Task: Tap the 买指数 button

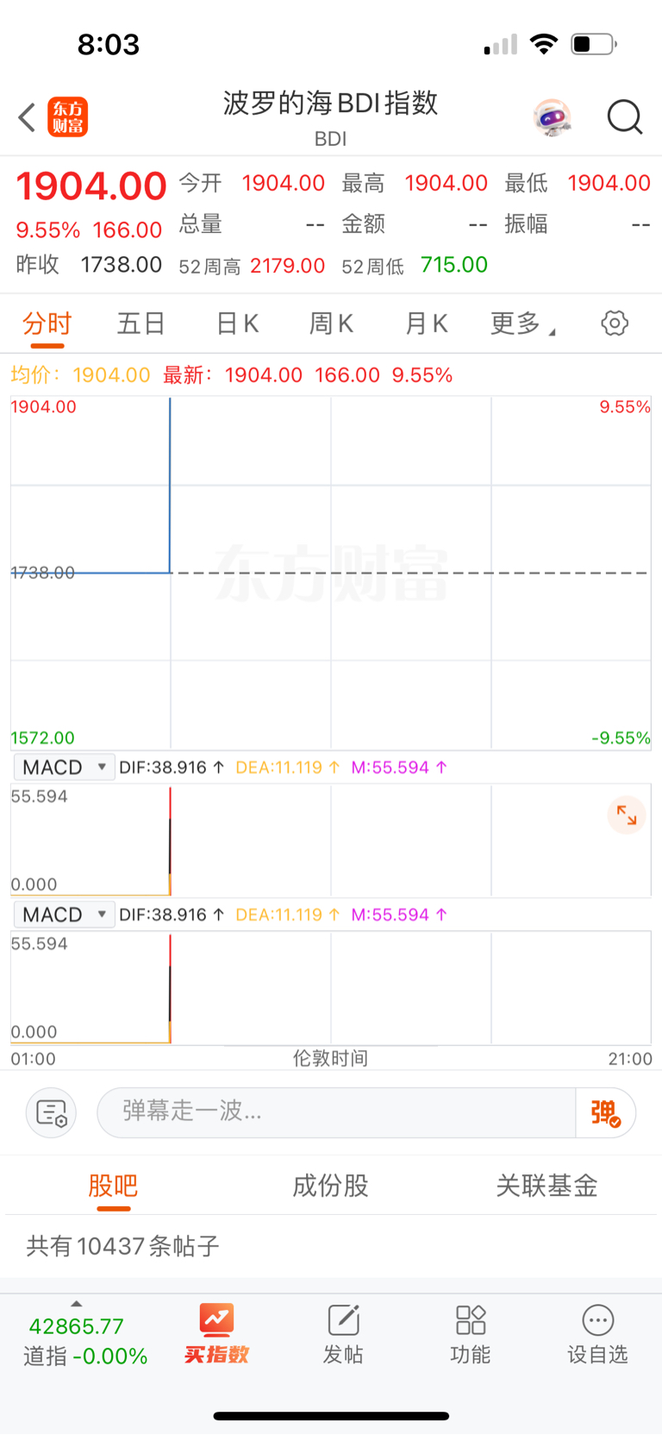Action: point(216,1334)
